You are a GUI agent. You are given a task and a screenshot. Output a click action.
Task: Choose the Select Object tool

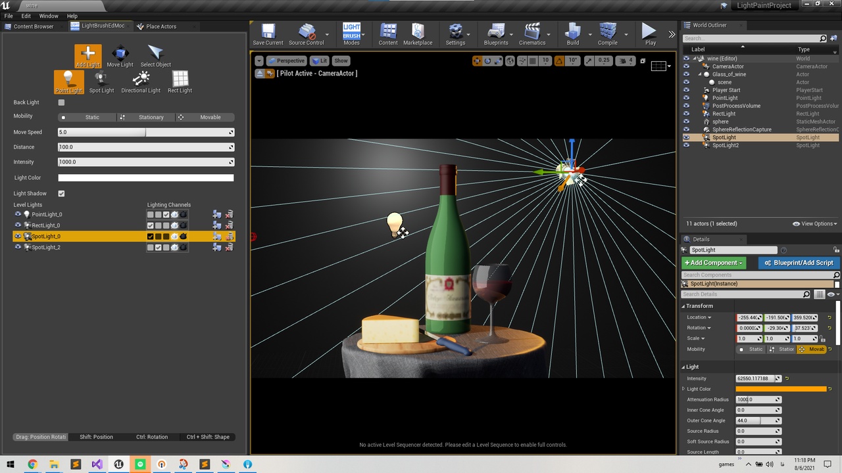coord(156,56)
